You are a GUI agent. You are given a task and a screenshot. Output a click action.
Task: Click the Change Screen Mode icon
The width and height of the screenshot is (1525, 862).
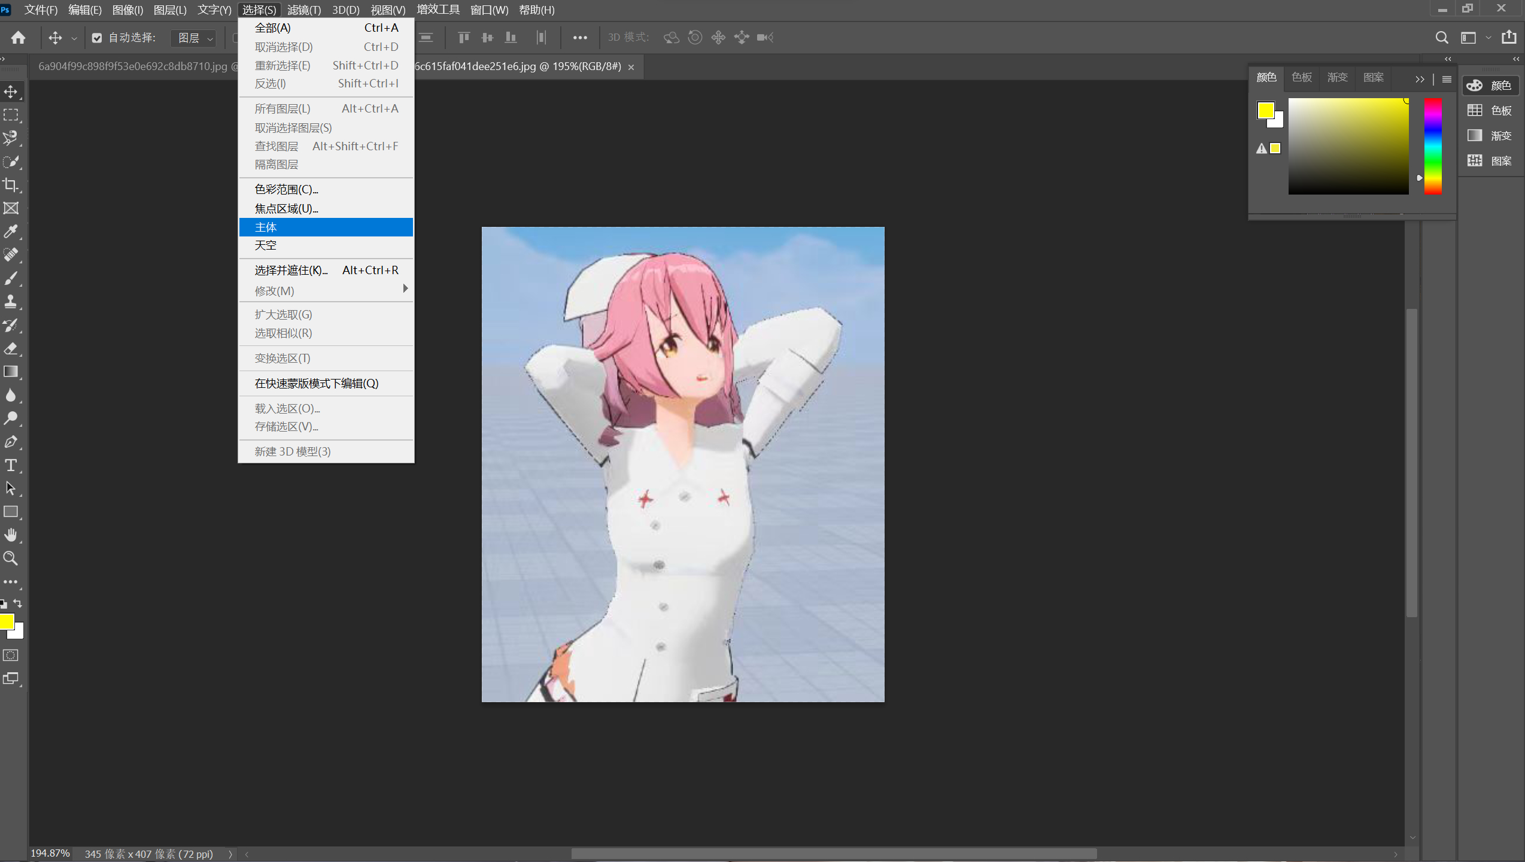coord(11,678)
